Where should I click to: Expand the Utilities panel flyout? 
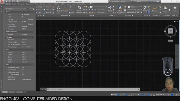(156, 15)
